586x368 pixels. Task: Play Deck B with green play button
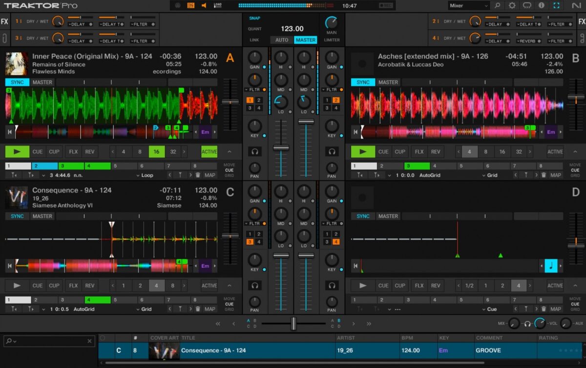(x=363, y=152)
